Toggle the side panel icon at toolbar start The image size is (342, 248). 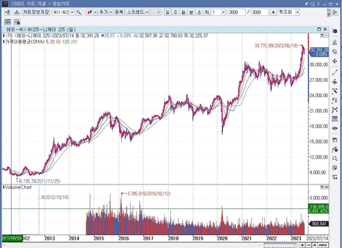point(8,12)
